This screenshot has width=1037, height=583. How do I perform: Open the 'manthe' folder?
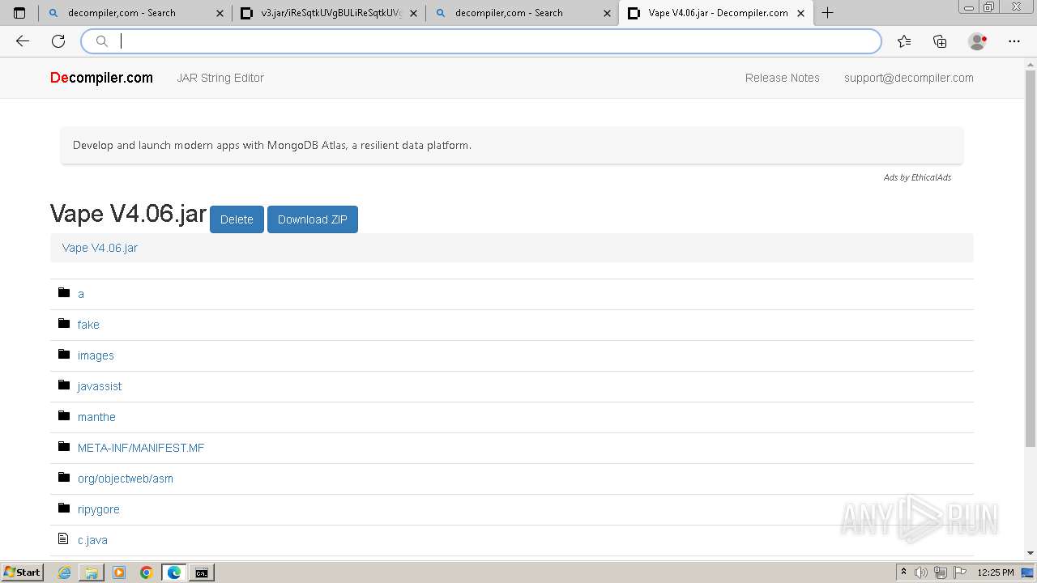tap(96, 417)
